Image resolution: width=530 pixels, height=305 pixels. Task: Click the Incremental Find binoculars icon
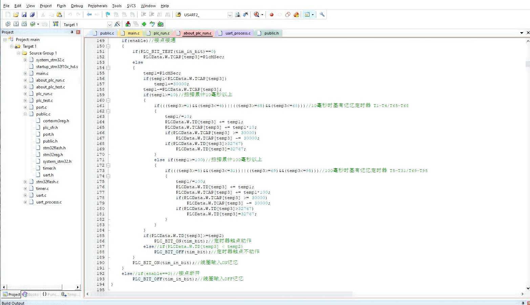tap(246, 15)
